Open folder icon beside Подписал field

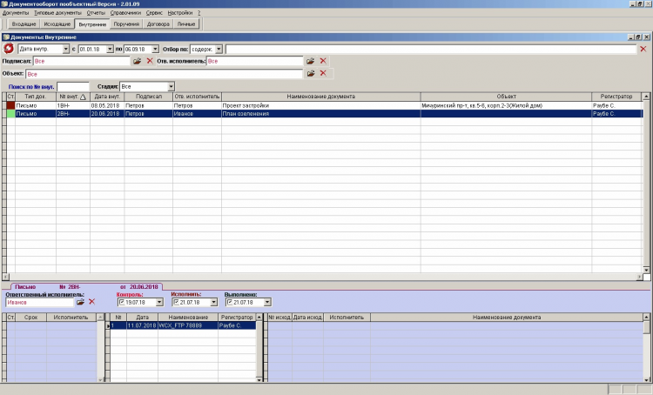(x=137, y=61)
